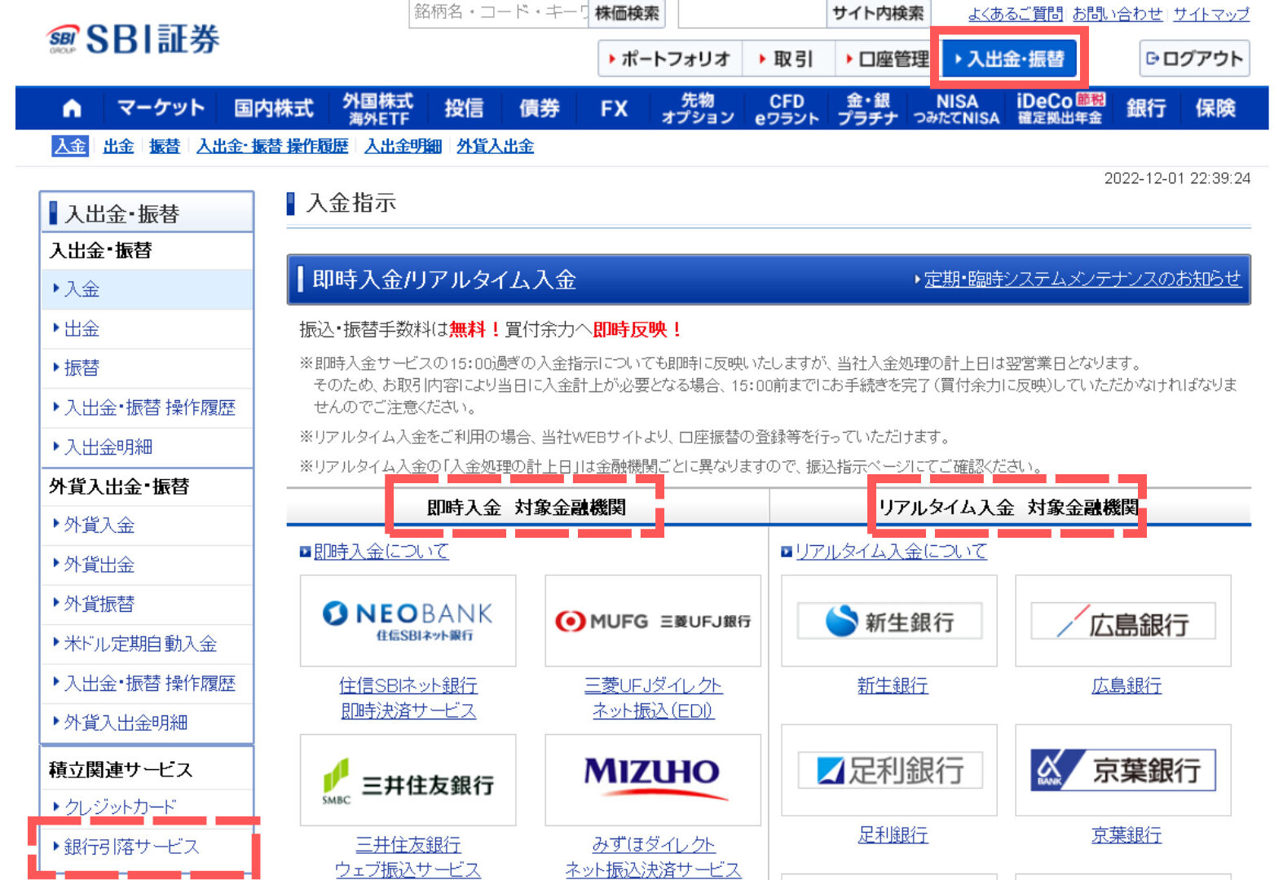Open 入出金明細 sub-navigation link
The image size is (1283, 880).
tap(403, 146)
